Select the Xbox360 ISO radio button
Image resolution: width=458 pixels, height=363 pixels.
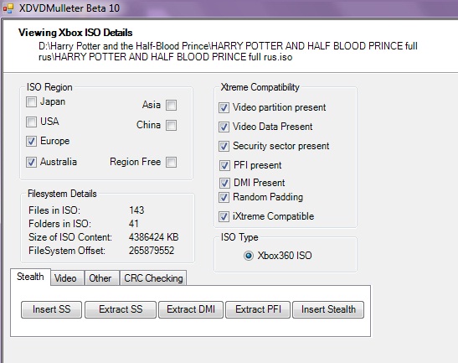249,256
